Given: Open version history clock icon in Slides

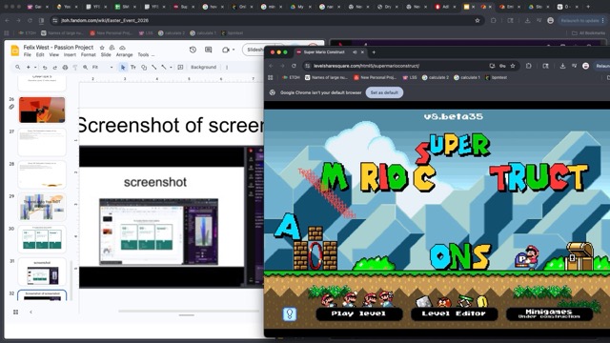Looking at the screenshot, I should pyautogui.click(x=193, y=50).
